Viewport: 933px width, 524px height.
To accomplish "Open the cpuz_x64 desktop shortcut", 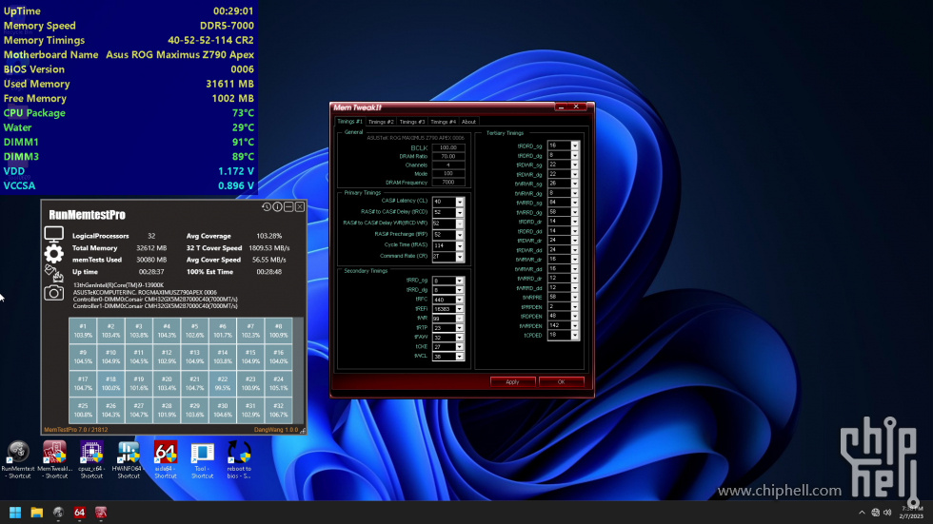I will pos(91,460).
